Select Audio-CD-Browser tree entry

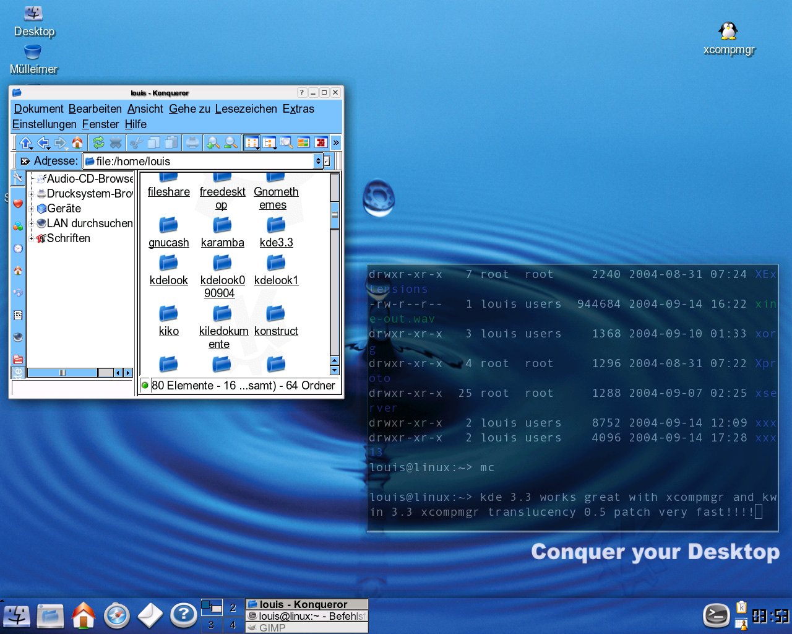coord(85,178)
